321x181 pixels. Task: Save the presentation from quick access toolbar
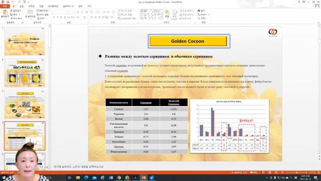tap(8, 2)
